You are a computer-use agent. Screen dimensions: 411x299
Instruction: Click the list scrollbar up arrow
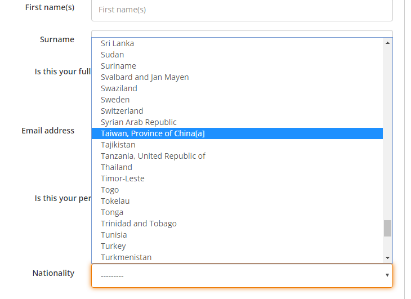387,43
